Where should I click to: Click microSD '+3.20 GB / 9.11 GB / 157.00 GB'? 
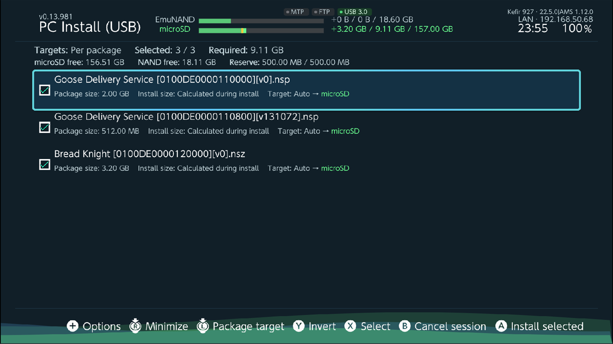pyautogui.click(x=392, y=29)
